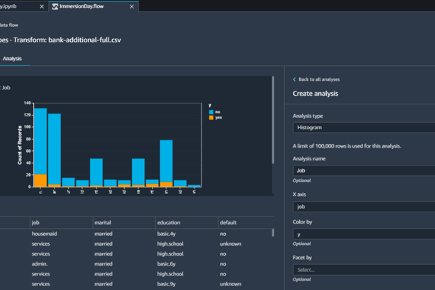
Task: Switch to ImmersionDay.flow tab
Action: click(x=94, y=6)
